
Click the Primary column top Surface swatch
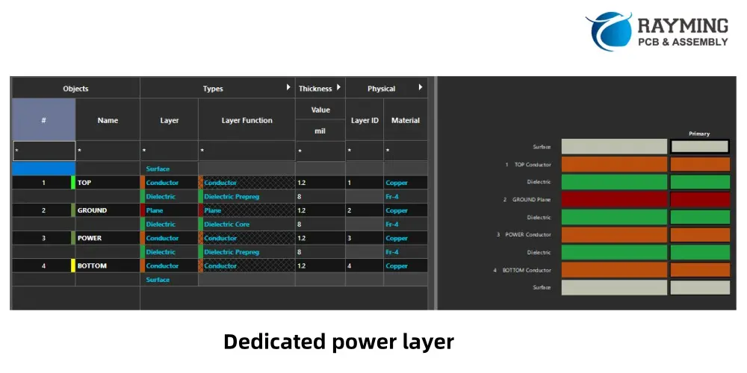click(x=700, y=147)
